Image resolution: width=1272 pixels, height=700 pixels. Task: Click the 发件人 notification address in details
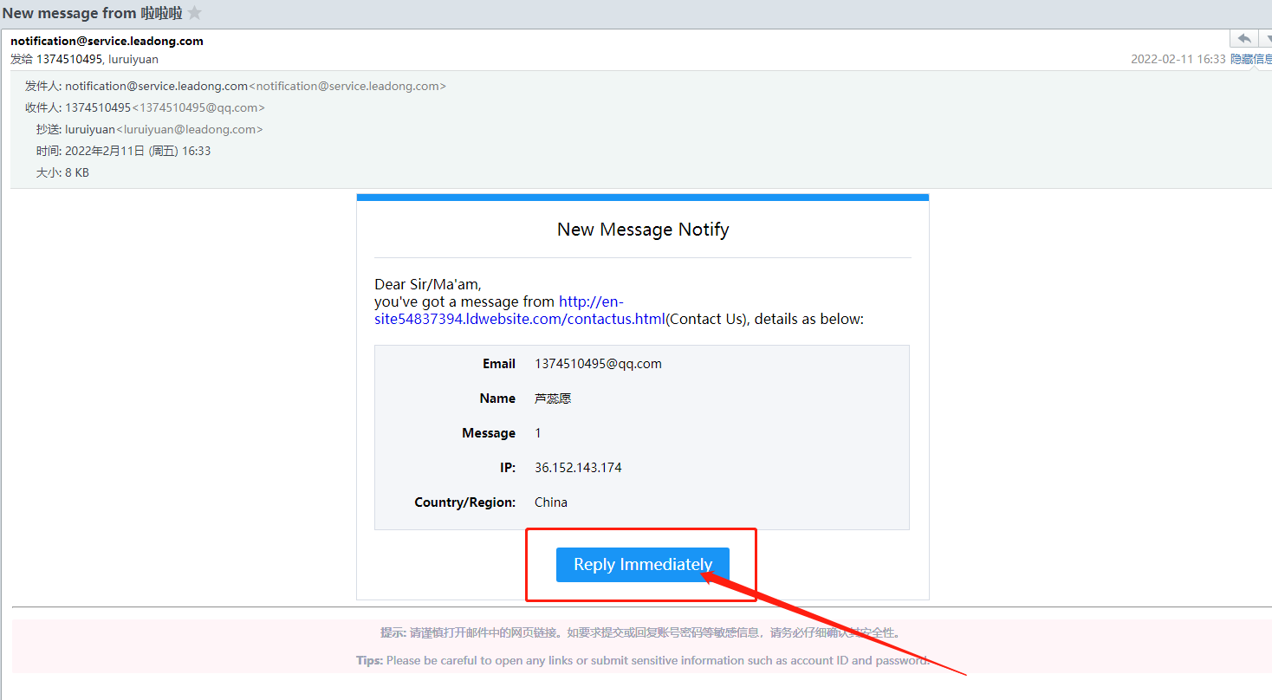tap(156, 86)
